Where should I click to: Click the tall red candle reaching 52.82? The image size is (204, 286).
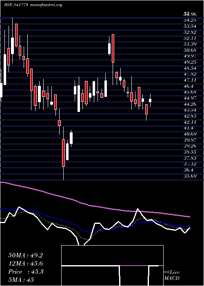coord(113,48)
